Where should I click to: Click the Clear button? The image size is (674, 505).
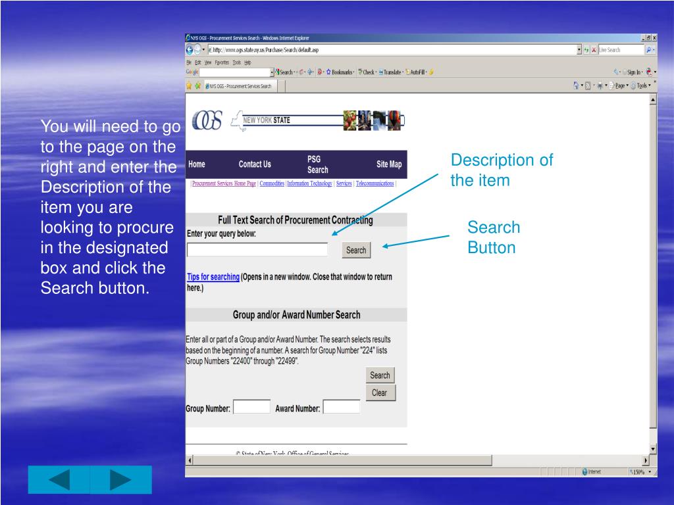380,393
